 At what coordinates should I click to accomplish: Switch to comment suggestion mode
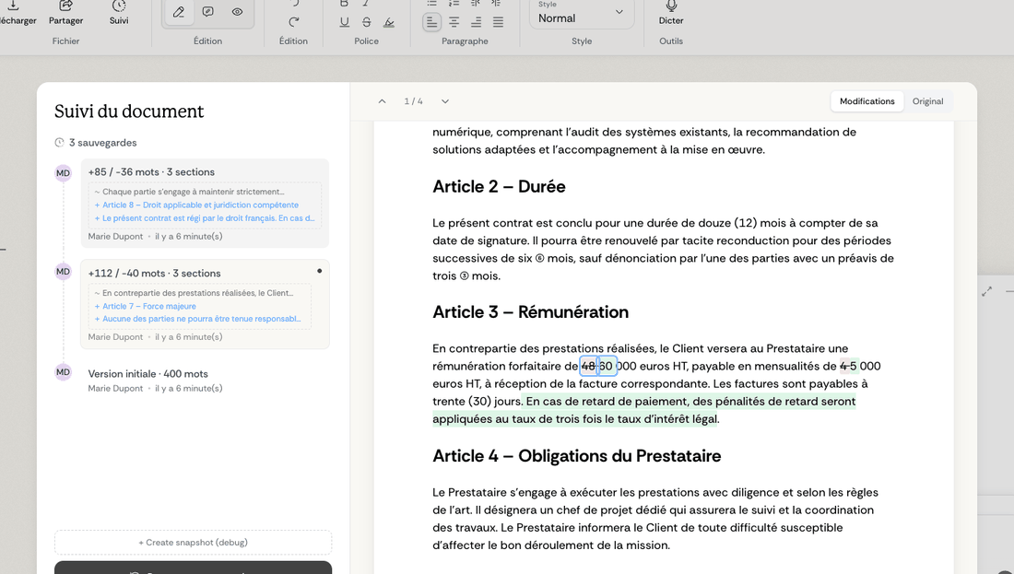[208, 12]
